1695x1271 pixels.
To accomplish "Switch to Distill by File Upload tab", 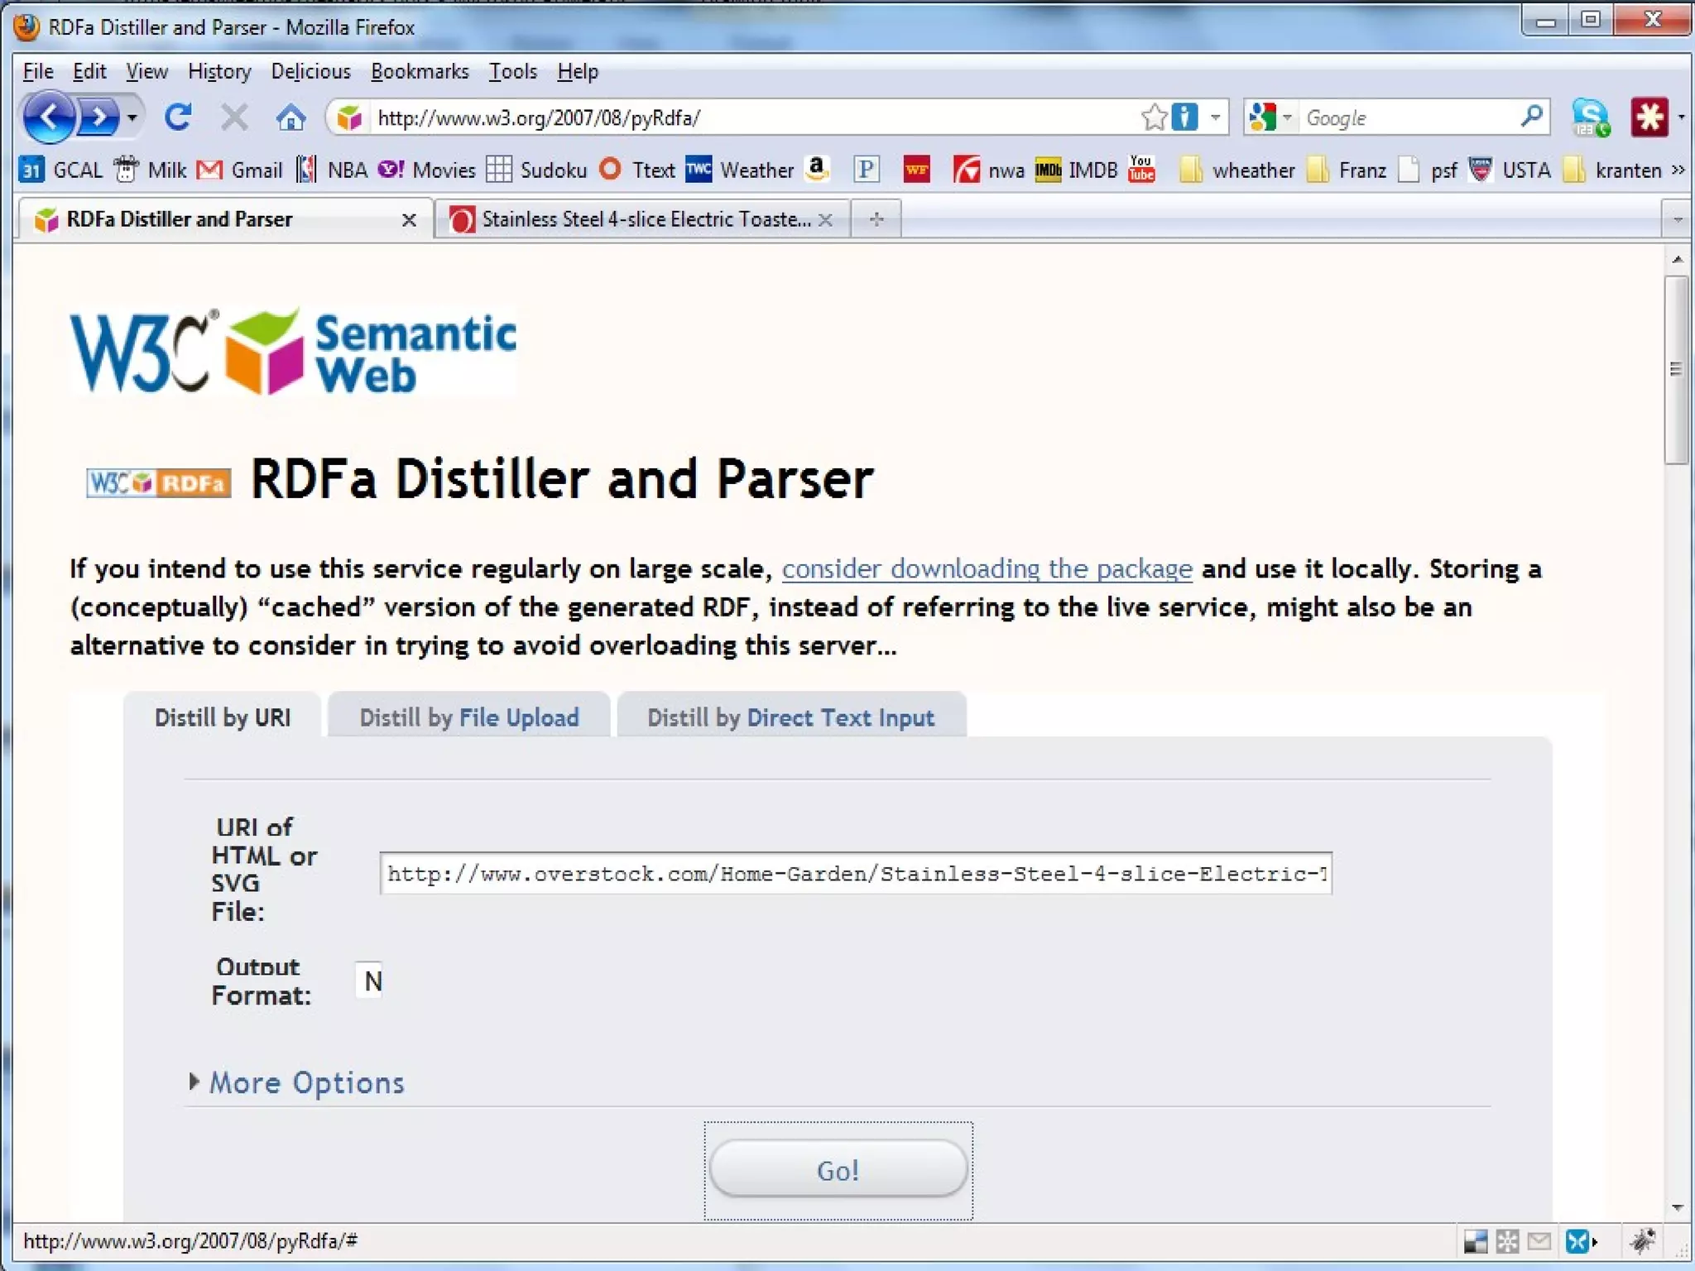I will [x=469, y=717].
